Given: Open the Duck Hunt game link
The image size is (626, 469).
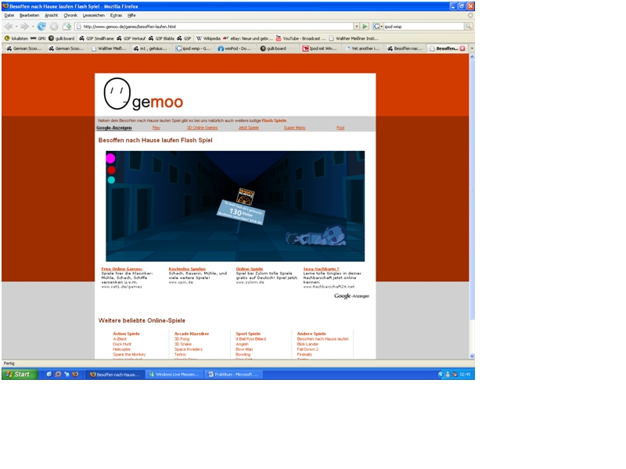Looking at the screenshot, I should coord(122,344).
